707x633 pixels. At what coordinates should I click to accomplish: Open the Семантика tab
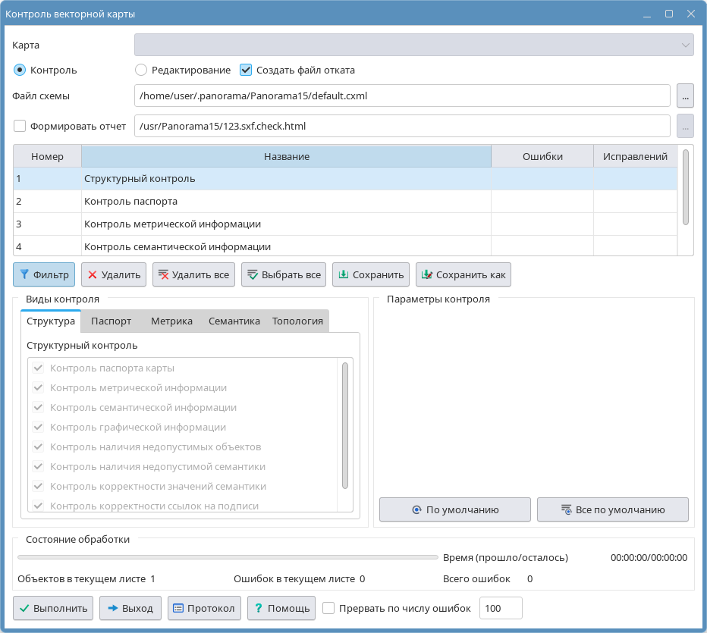[x=234, y=321]
